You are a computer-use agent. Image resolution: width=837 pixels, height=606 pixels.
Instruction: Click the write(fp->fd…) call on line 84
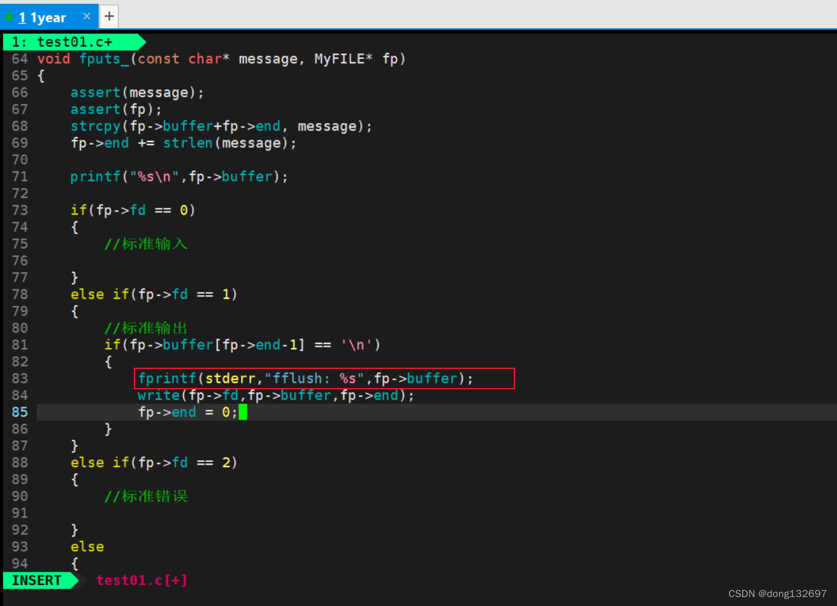(x=276, y=395)
